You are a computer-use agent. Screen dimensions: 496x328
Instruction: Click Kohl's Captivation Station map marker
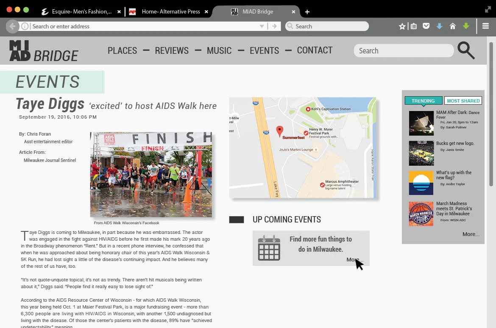307,109
